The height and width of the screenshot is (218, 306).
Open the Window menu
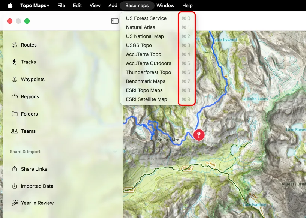(x=165, y=6)
